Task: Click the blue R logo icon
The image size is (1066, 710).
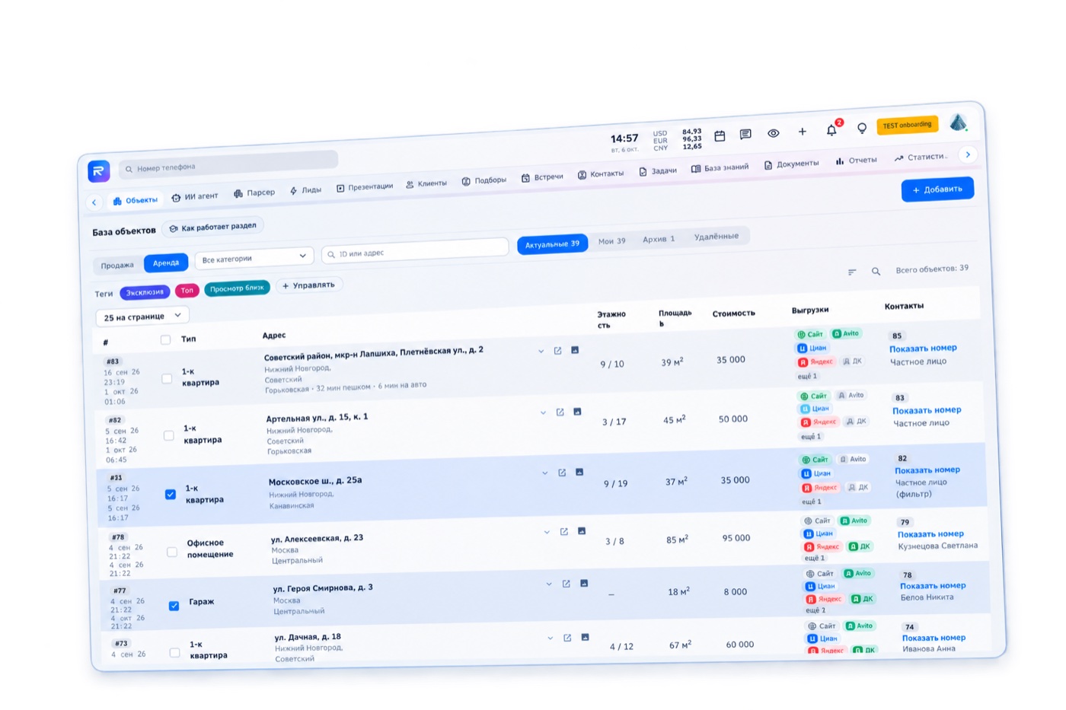Action: pos(99,171)
